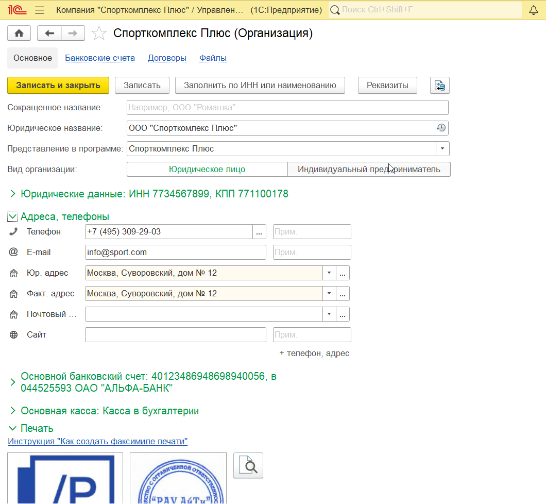Open the Банковские счета tab
Screen dimensions: 546x504
(100, 58)
